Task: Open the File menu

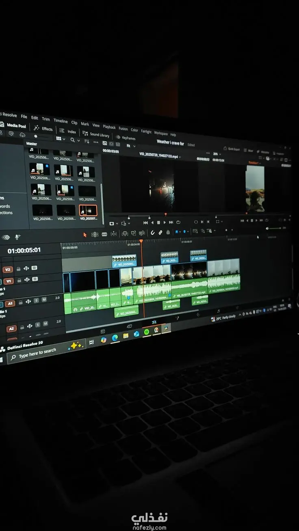Action: point(24,117)
